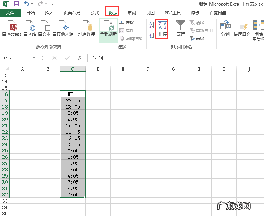This screenshot has height=216, width=264.
Task: Click the cell showing 12:05
Action: [x=73, y=138]
